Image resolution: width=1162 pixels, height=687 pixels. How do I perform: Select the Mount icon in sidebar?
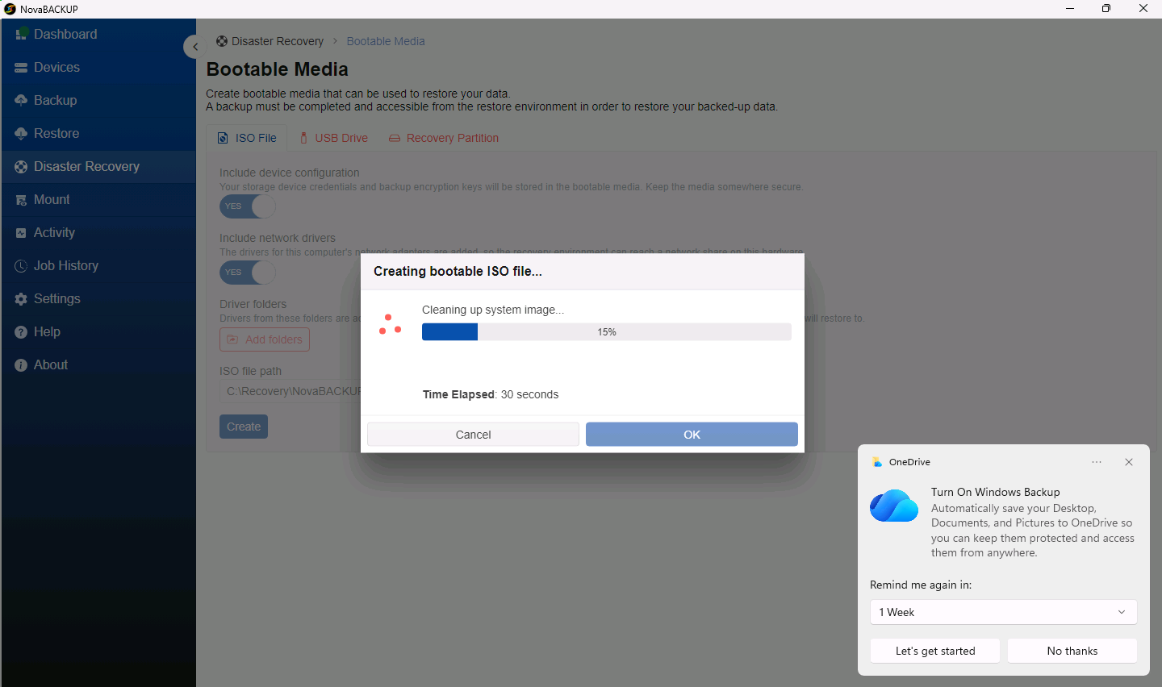pyautogui.click(x=21, y=200)
